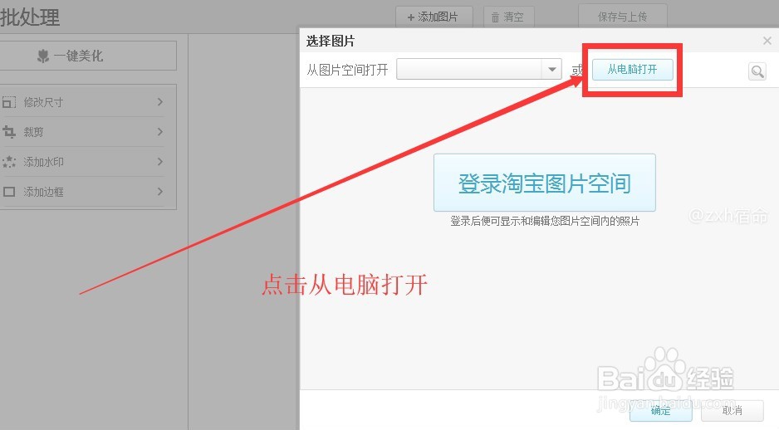Close the 选择图片 dialog
This screenshot has height=430, width=779.
[x=767, y=41]
